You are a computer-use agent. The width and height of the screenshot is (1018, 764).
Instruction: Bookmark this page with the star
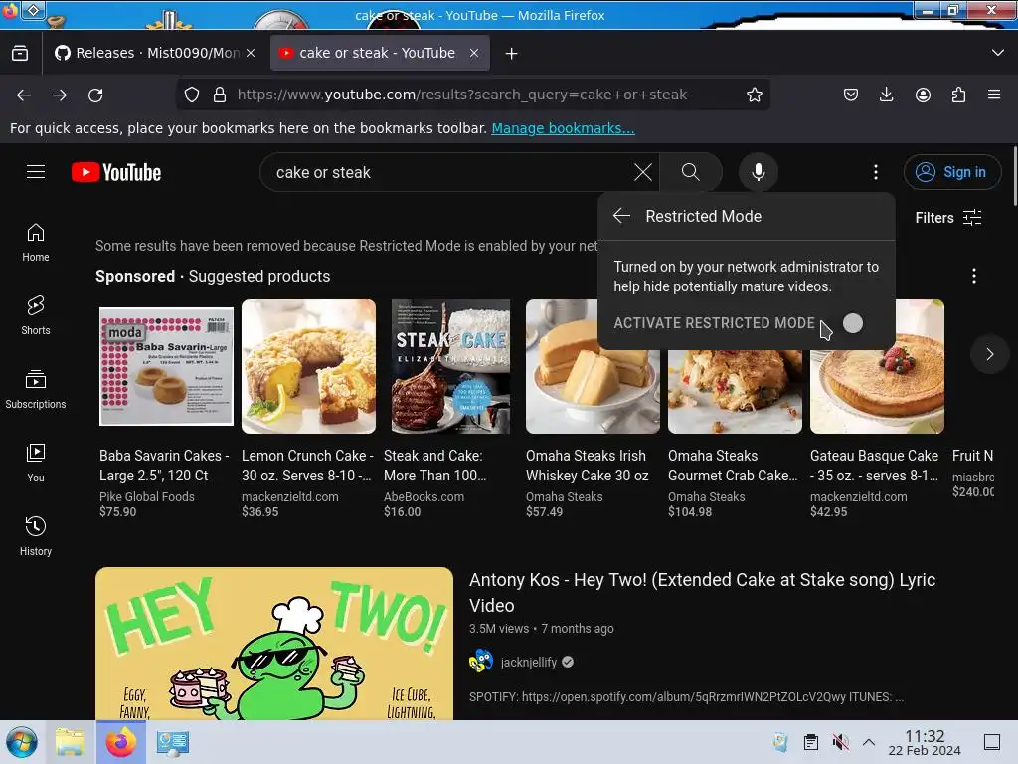754,95
